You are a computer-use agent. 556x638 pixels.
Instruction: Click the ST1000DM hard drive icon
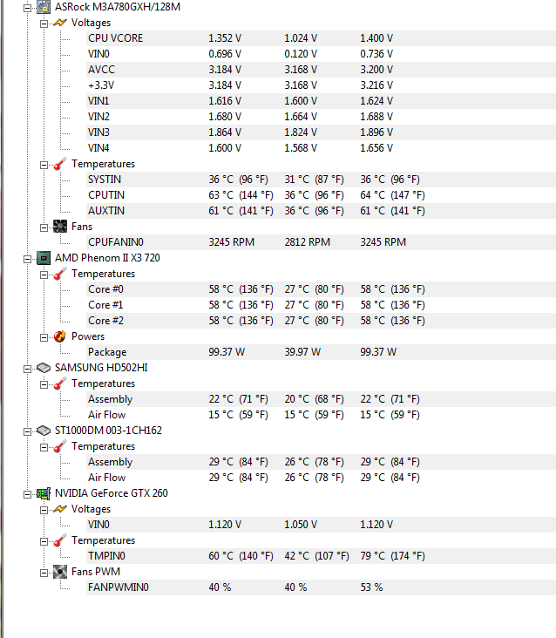tap(43, 431)
